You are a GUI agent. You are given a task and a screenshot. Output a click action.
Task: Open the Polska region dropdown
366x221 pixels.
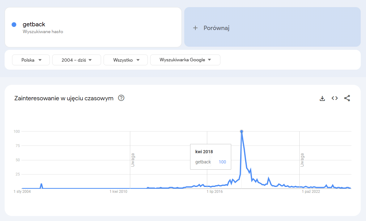pos(31,60)
